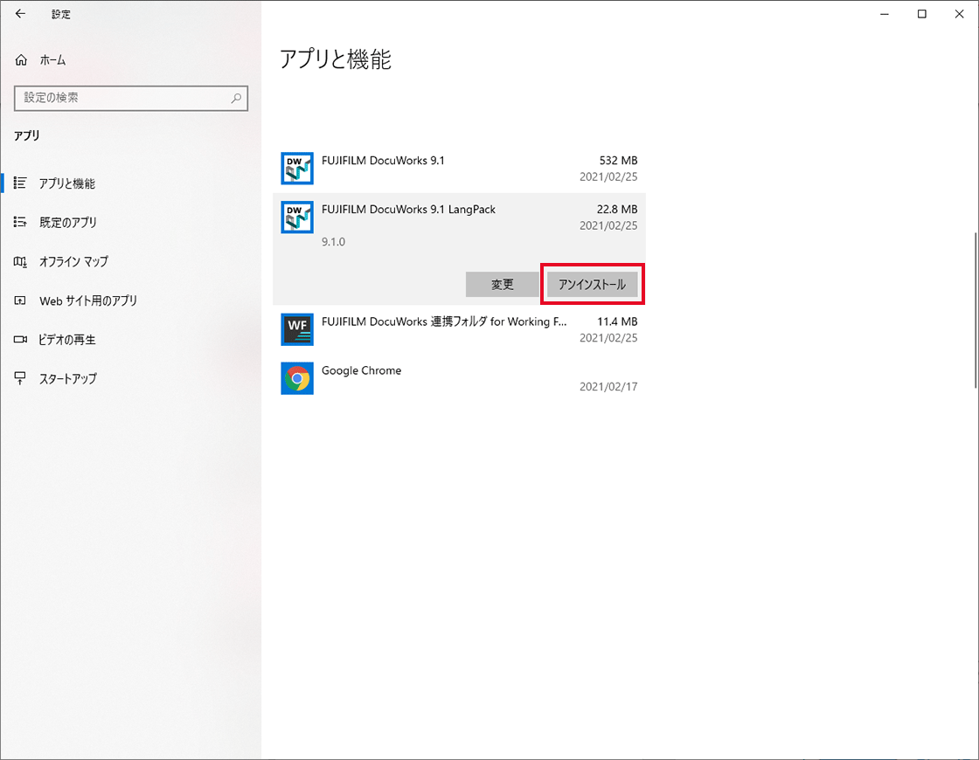Select the FUJIFILM DocuWorks 9.1 LangPack name

(408, 209)
